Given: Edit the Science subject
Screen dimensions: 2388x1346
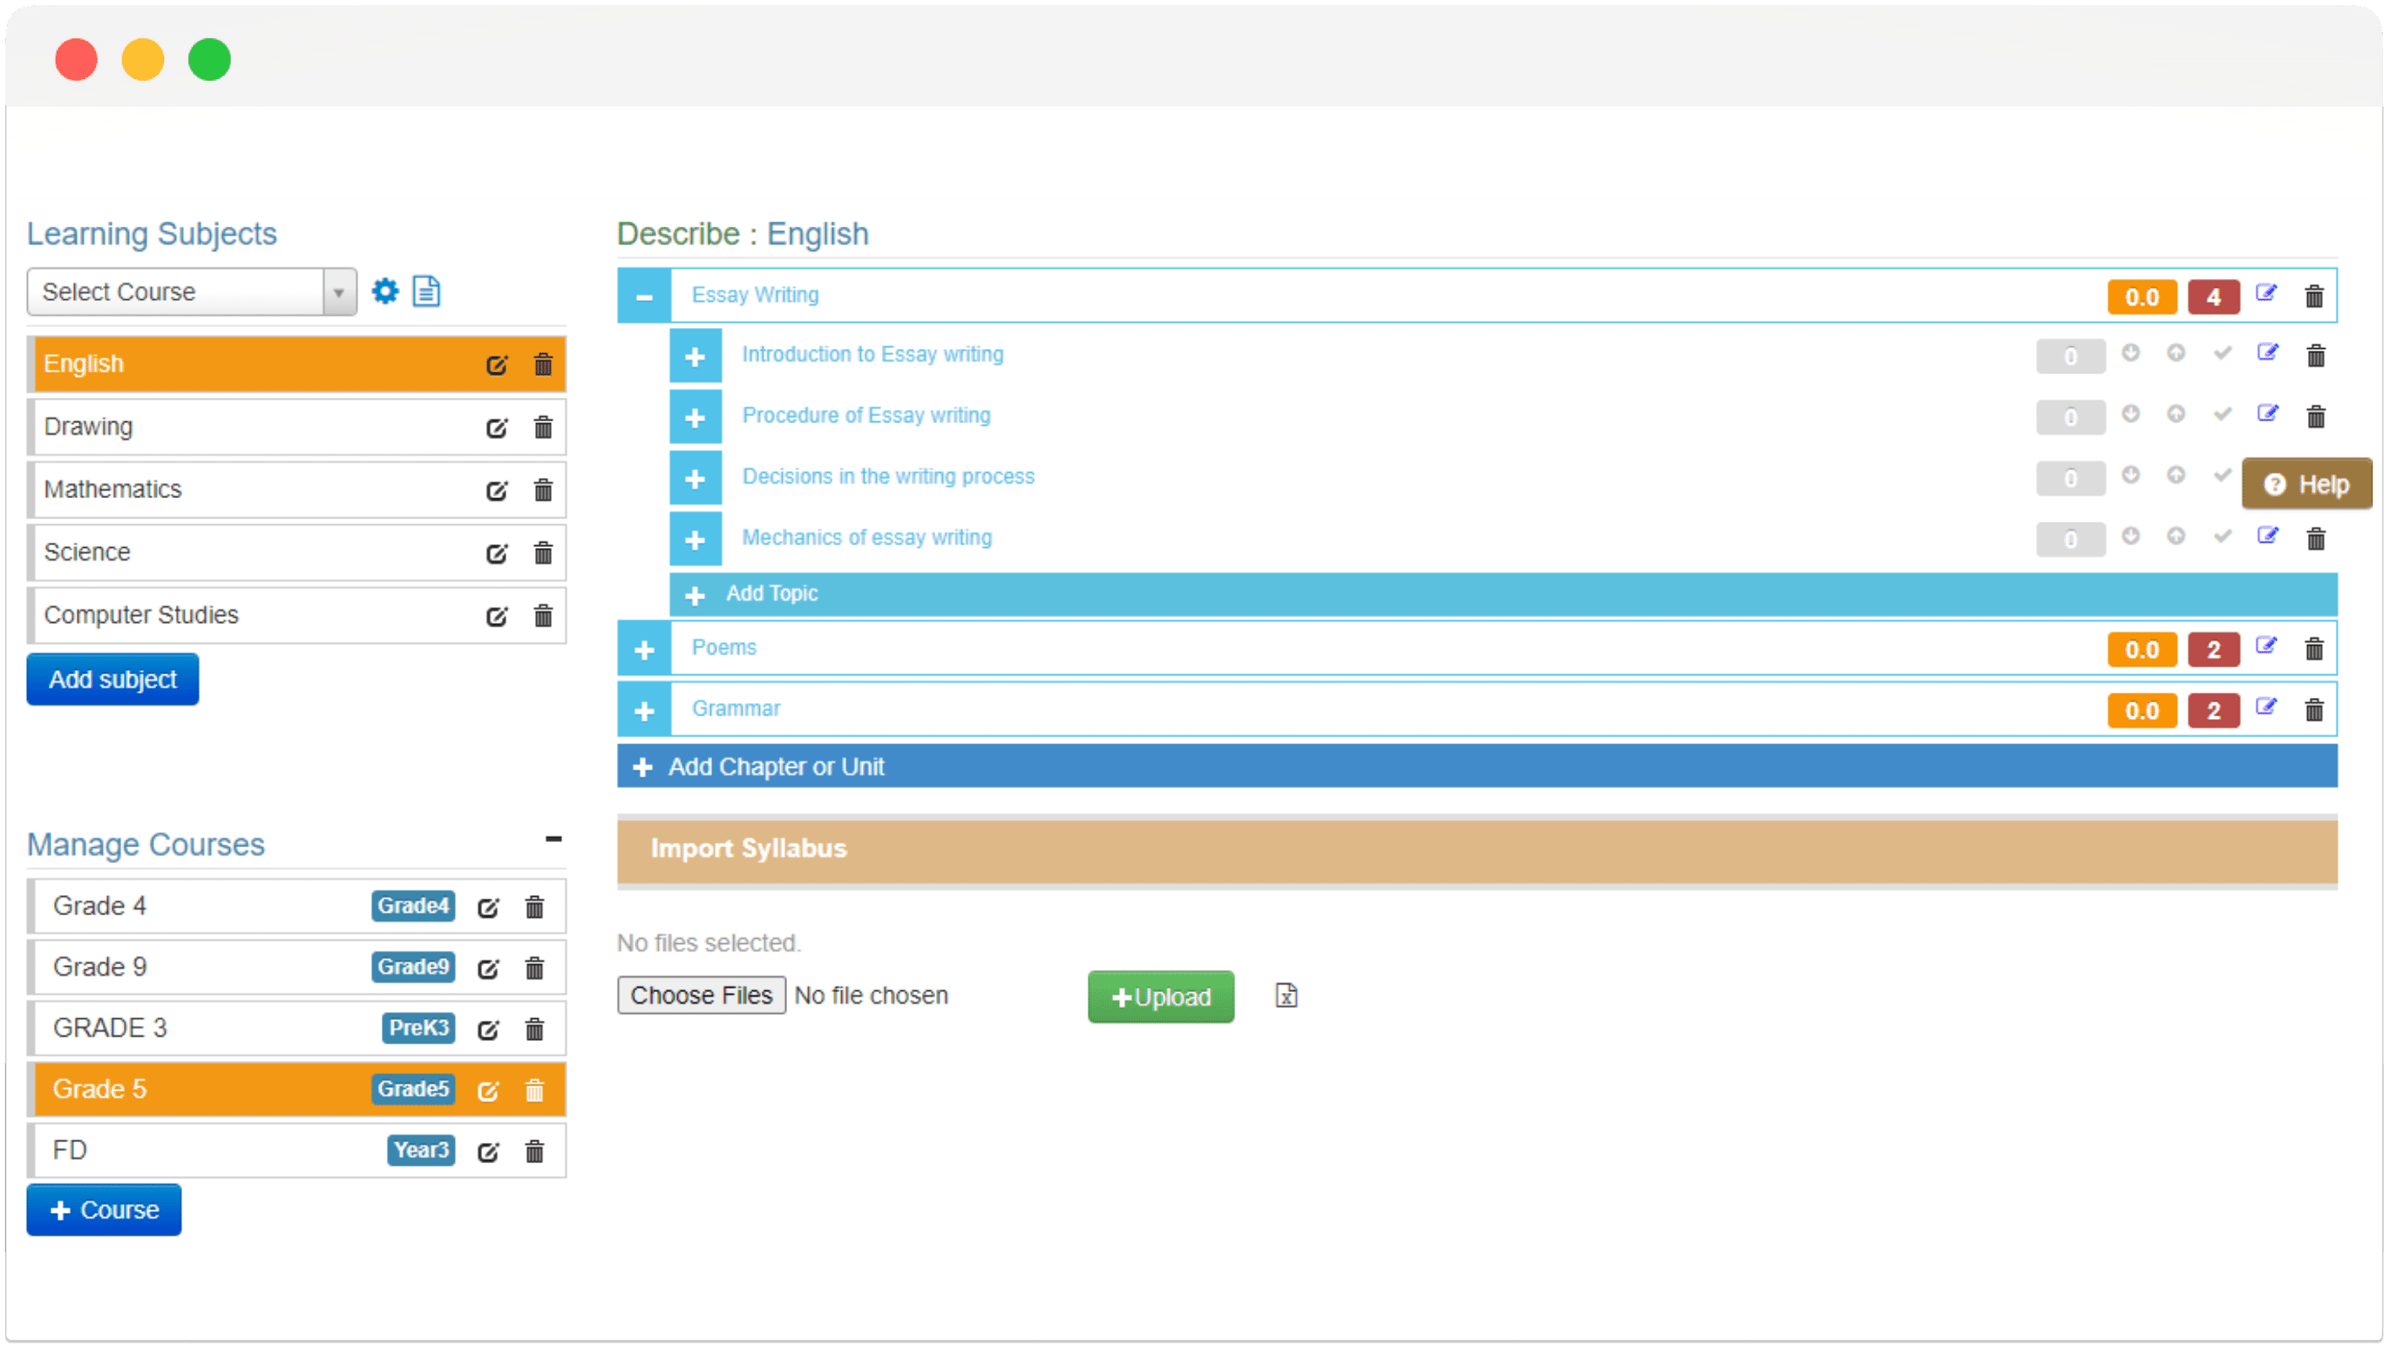Looking at the screenshot, I should click(x=497, y=554).
